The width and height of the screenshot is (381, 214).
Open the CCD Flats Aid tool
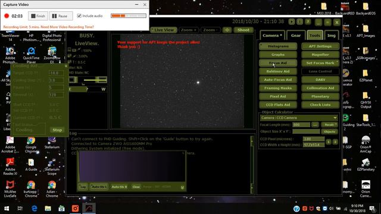coord(278,105)
